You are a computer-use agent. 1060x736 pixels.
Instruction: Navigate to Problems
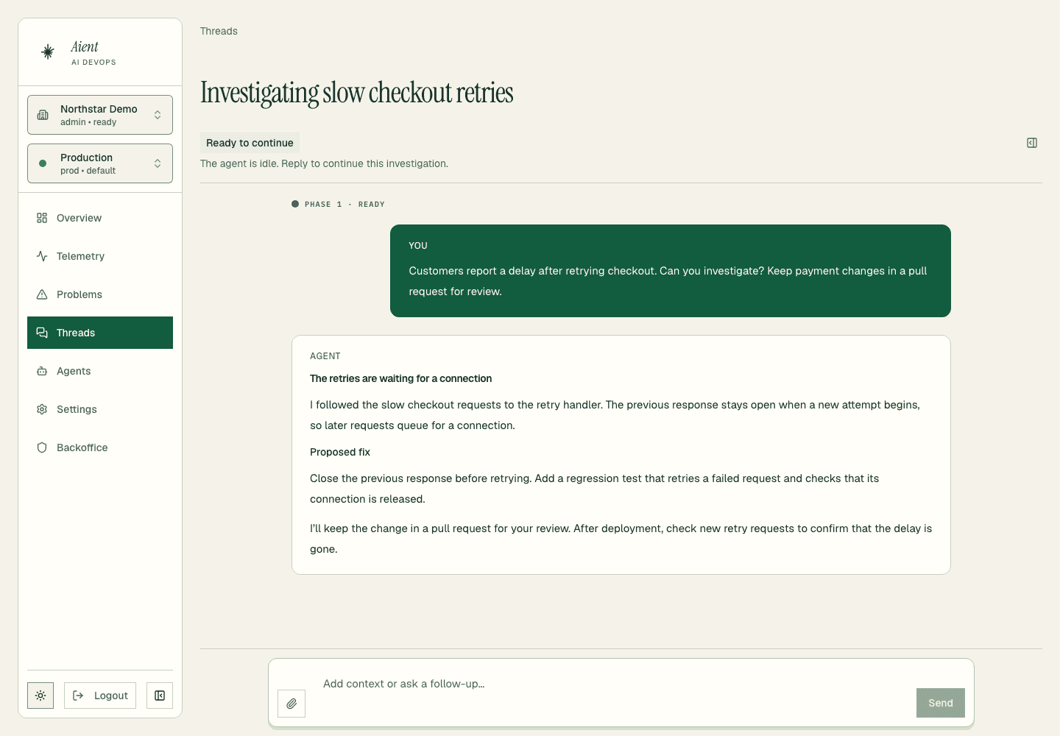[x=100, y=294]
